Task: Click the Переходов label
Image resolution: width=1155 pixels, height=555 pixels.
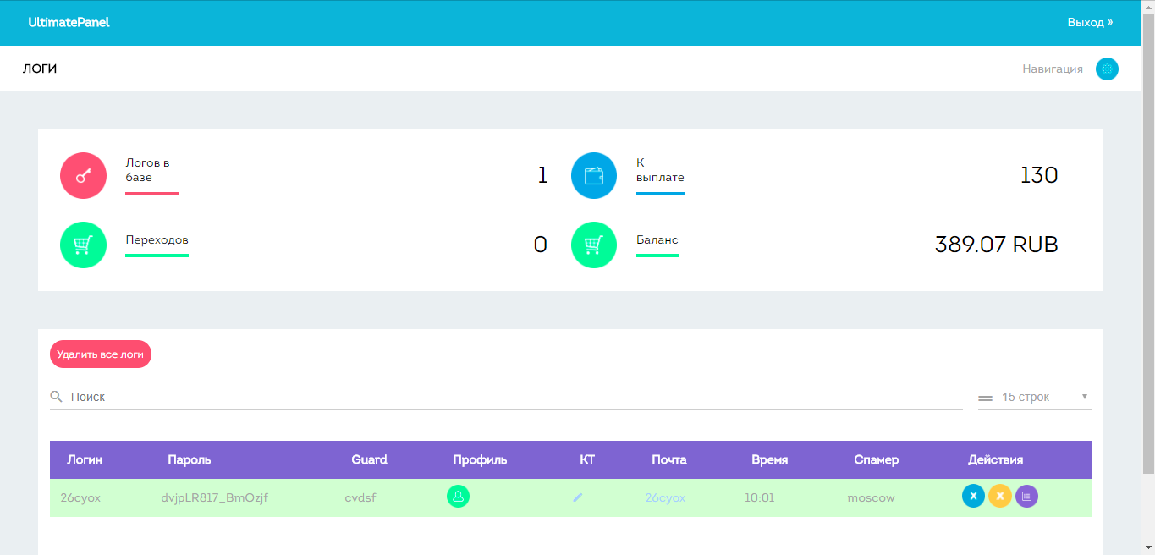Action: (x=157, y=239)
